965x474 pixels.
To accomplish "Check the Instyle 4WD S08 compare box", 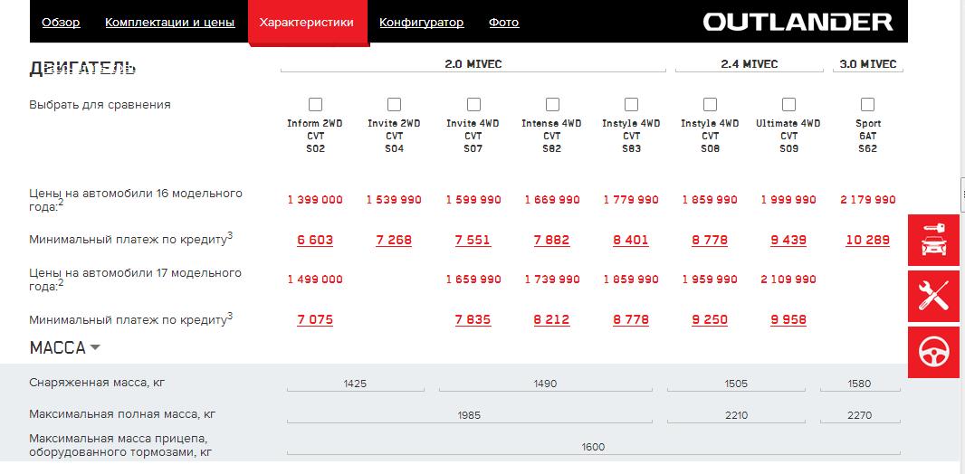I will coord(710,105).
